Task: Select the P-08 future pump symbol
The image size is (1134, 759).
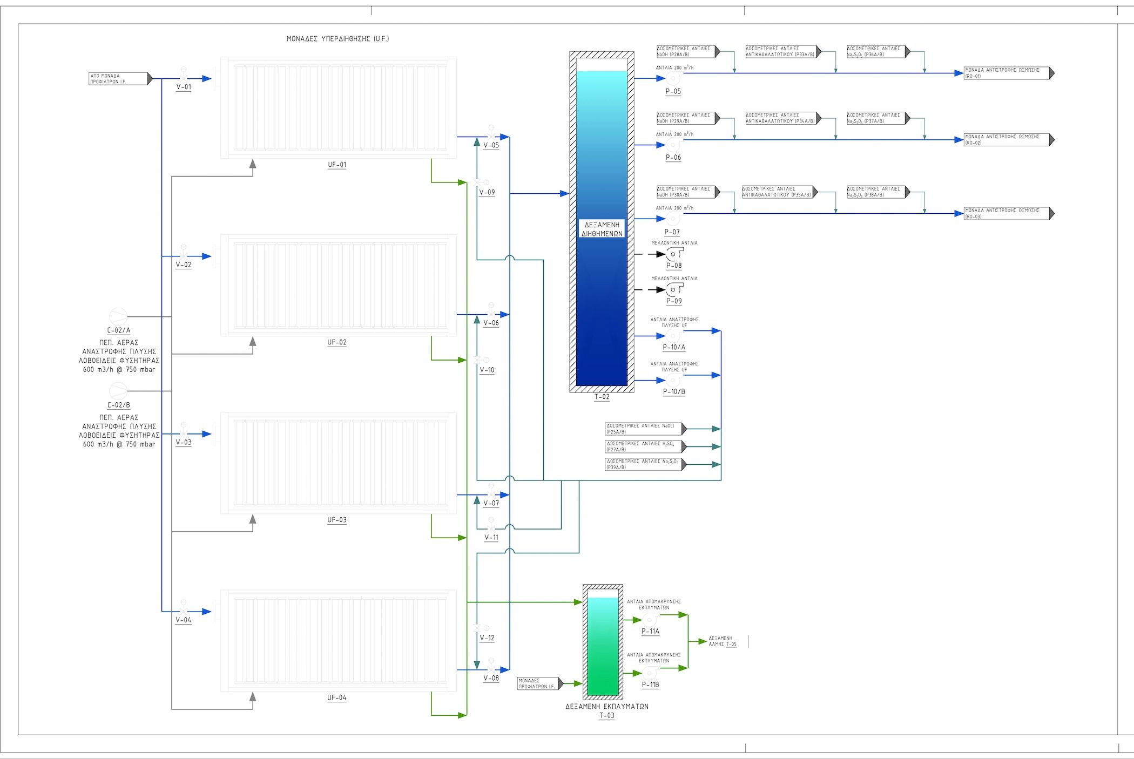Action: (x=674, y=254)
